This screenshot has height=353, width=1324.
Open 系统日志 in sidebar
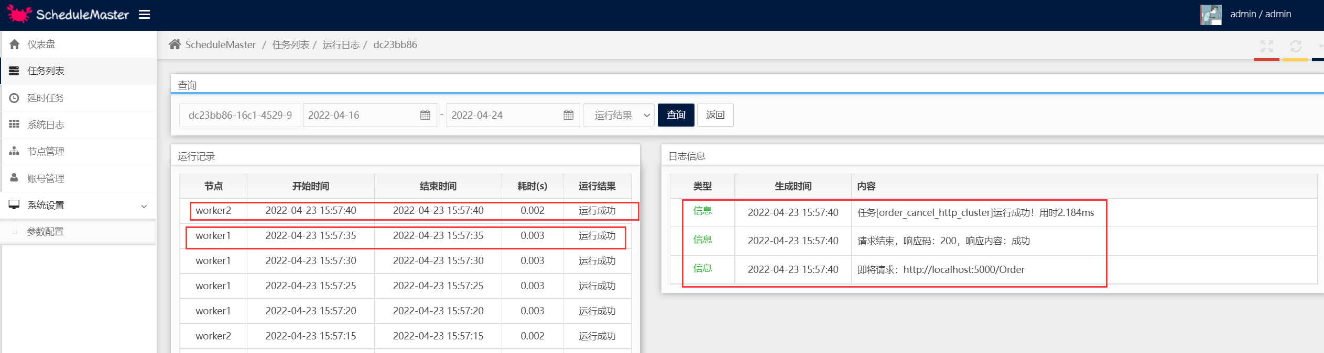(79, 124)
